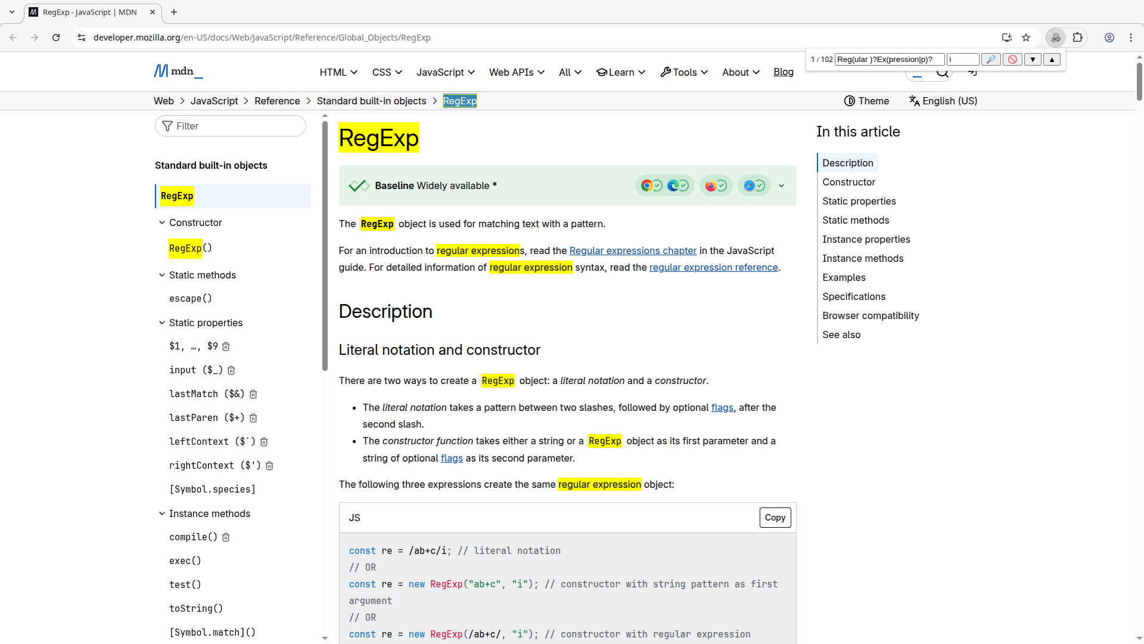Open the browser extensions puzzle icon
The image size is (1144, 644).
click(x=1078, y=37)
